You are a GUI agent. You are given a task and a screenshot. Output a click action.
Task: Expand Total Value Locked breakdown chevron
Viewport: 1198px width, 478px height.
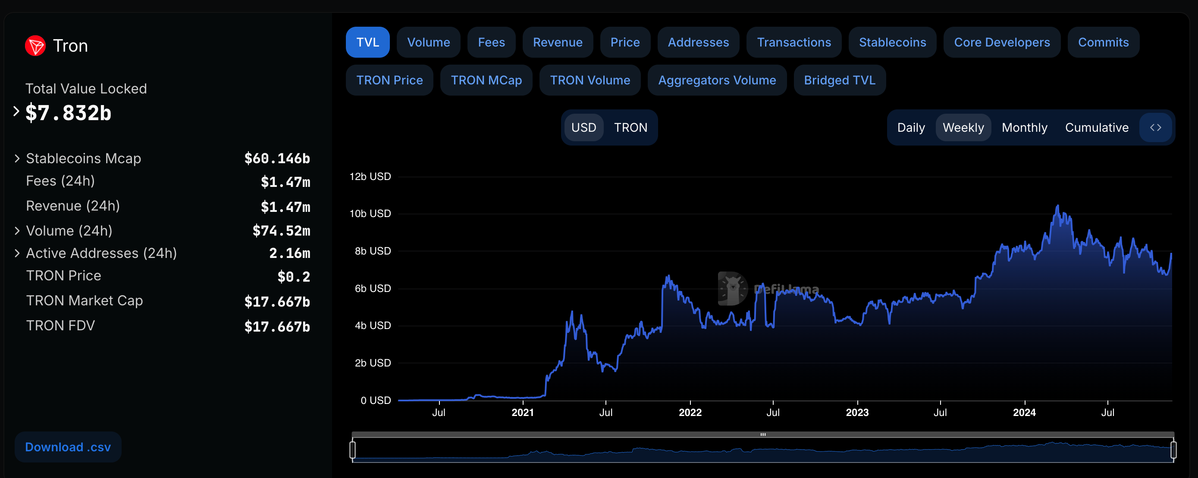[16, 112]
